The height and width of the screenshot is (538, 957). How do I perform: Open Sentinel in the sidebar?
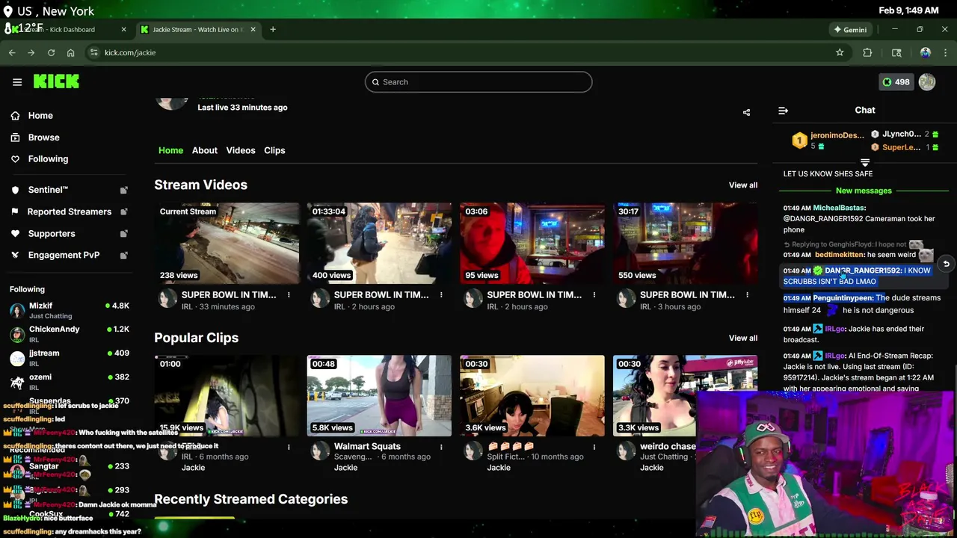click(48, 190)
